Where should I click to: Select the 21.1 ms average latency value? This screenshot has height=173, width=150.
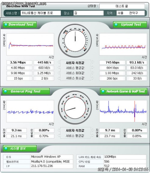(x=16, y=136)
